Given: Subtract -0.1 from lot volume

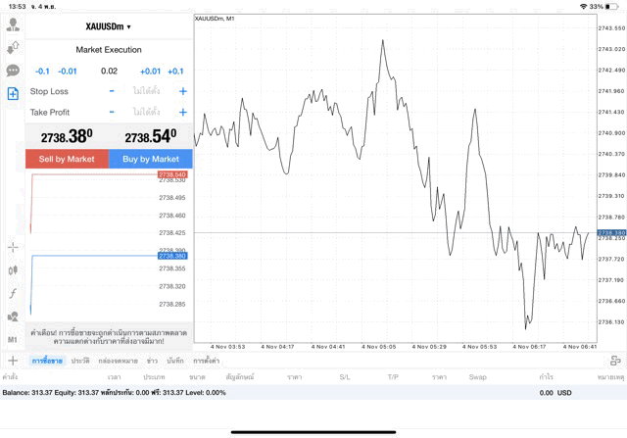Looking at the screenshot, I should click(42, 71).
